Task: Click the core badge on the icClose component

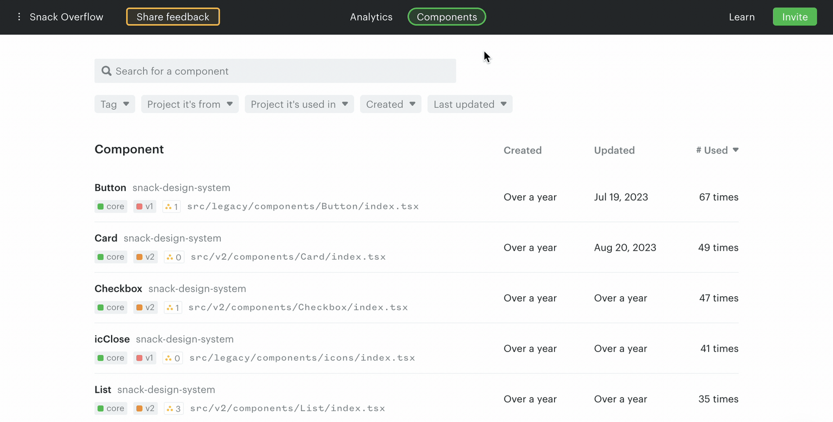Action: pos(111,357)
